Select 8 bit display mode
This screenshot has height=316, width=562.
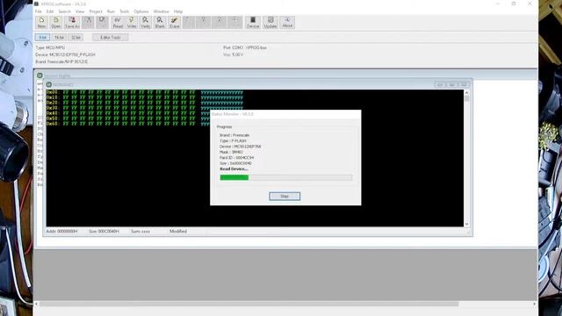click(x=42, y=37)
